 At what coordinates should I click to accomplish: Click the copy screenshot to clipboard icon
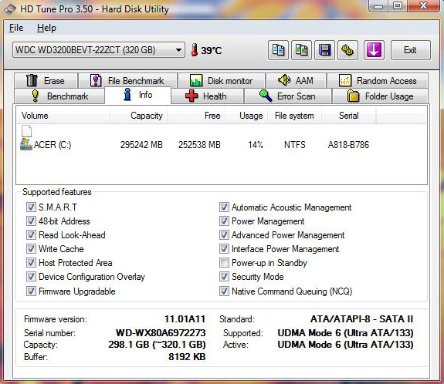[x=301, y=50]
